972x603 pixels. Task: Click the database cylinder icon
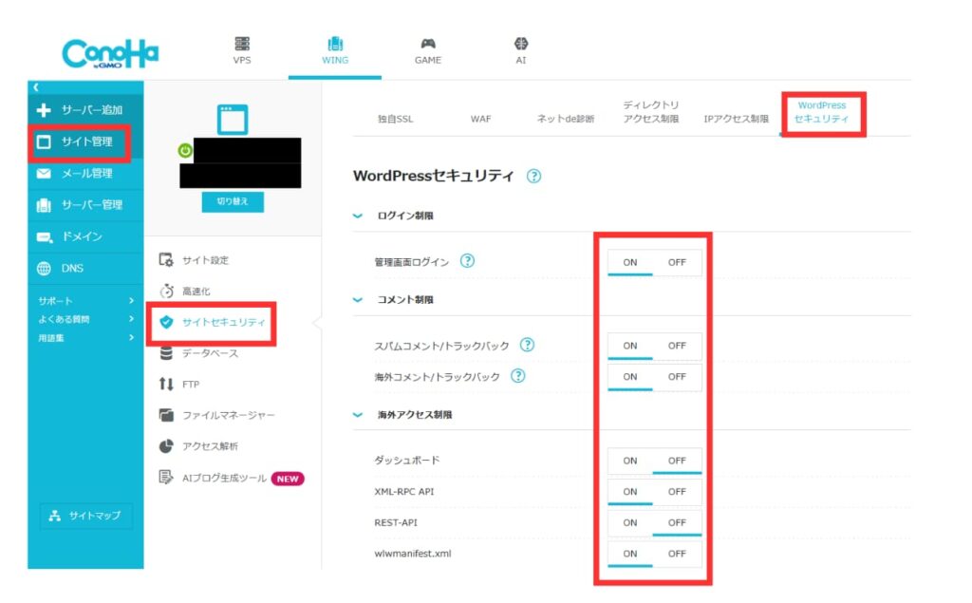(166, 353)
